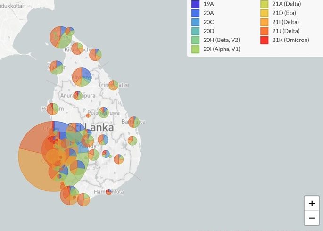Select the 21J (Delta) legend swatch
This screenshot has height=231, width=323.
[265, 31]
